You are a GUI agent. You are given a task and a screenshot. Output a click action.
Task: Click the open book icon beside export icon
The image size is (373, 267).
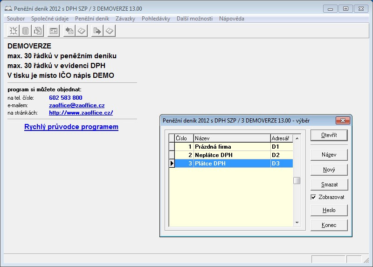pos(110,31)
